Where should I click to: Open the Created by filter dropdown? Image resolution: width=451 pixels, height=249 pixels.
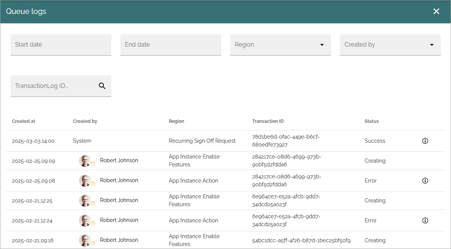click(x=390, y=45)
